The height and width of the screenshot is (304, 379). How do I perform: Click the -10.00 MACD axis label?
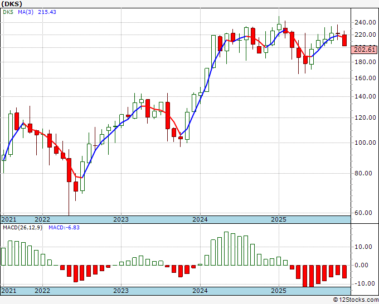(364, 283)
